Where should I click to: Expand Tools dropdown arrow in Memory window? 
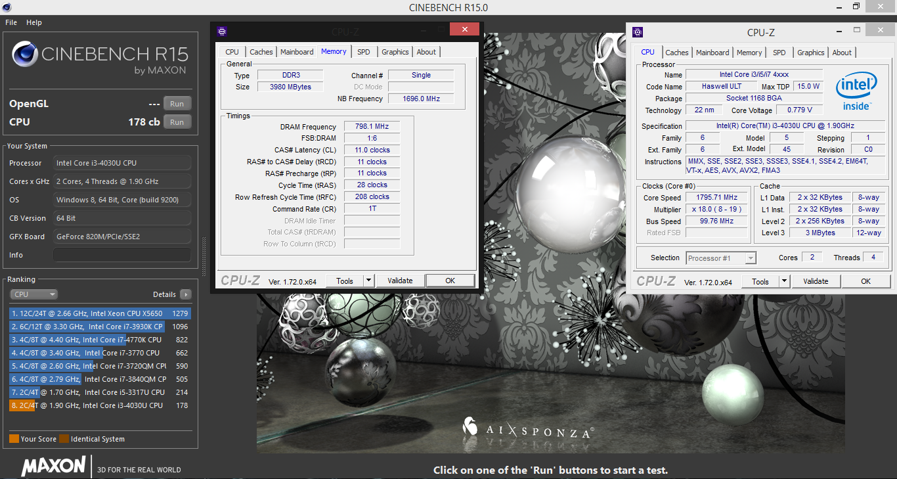click(x=369, y=281)
